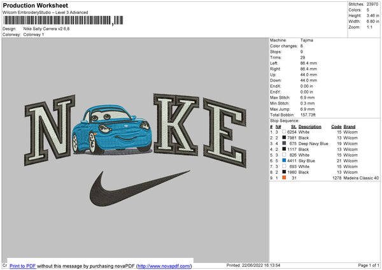
Task: Click the 'Brand' column header
Action: 350,127
